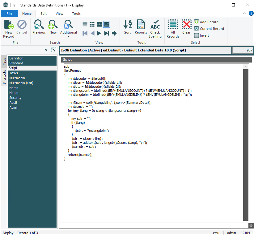Open the Quick Access Toolbar dropdown

point(14,5)
